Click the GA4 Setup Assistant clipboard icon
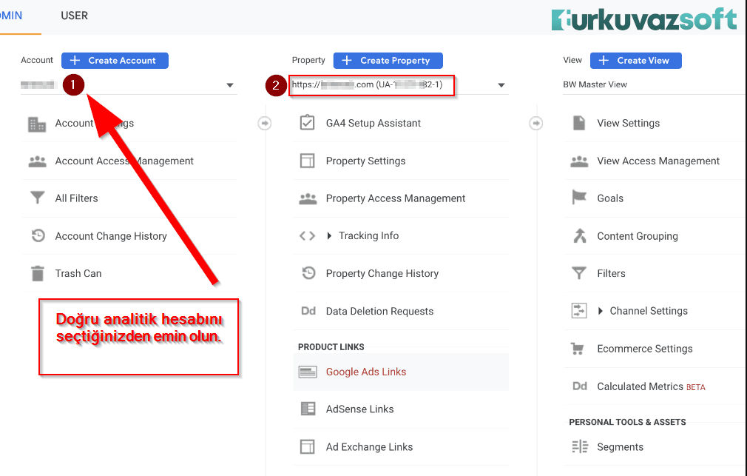747x476 pixels. pyautogui.click(x=307, y=123)
